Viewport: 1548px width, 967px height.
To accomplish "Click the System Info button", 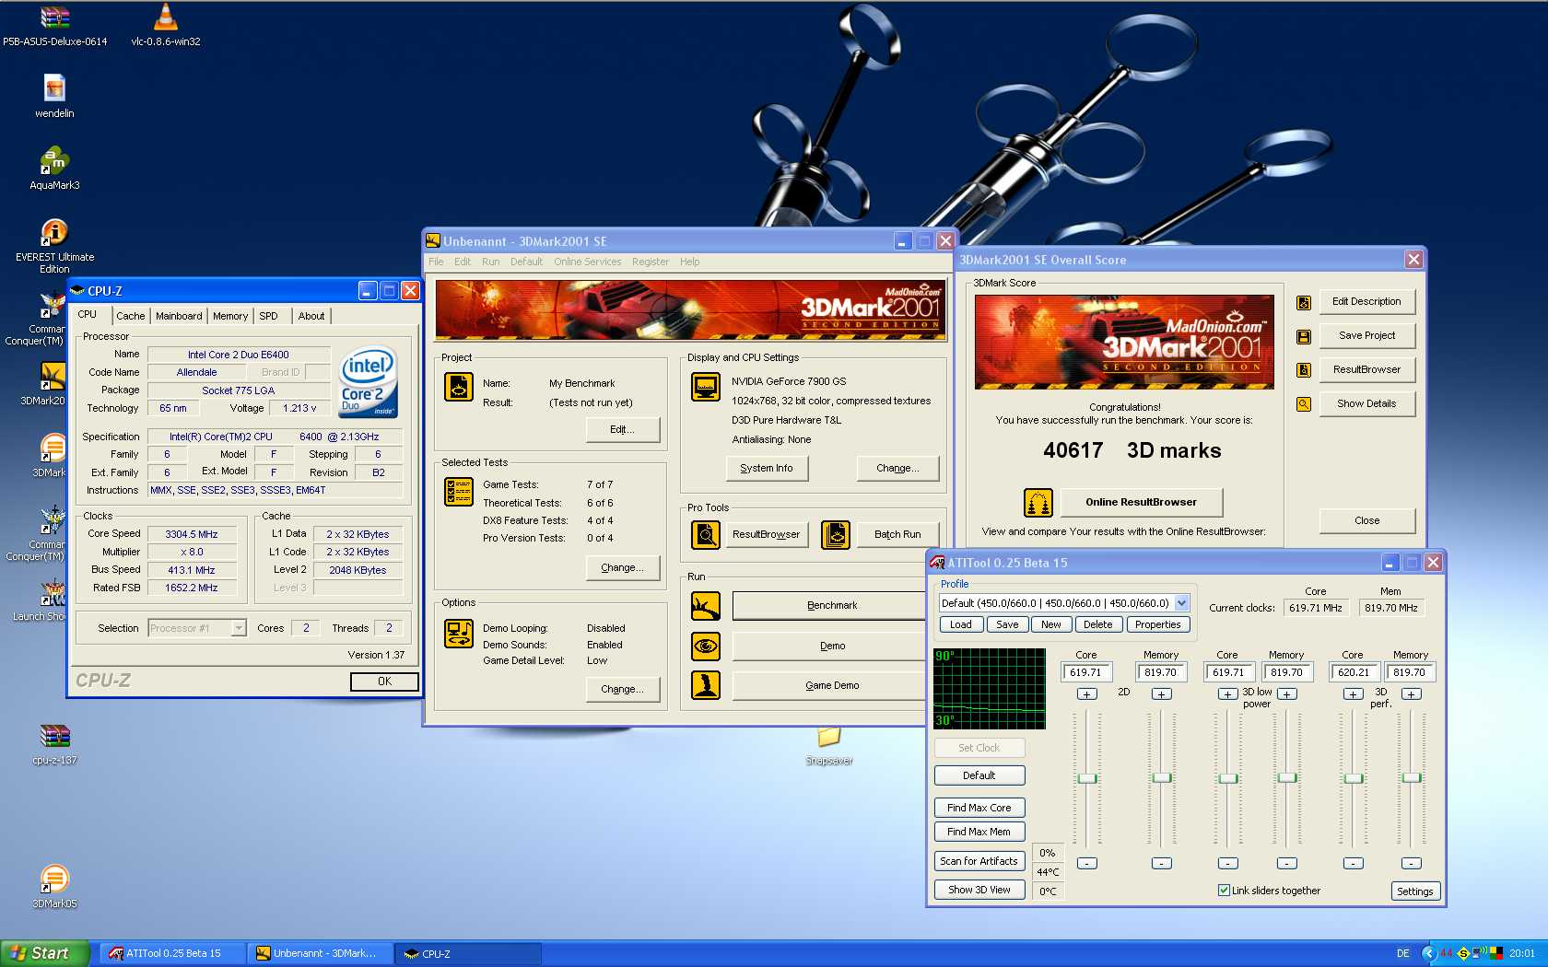I will click(766, 468).
